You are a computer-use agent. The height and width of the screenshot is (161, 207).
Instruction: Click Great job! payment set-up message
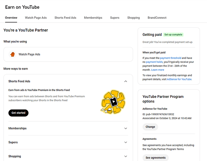pos(168,42)
